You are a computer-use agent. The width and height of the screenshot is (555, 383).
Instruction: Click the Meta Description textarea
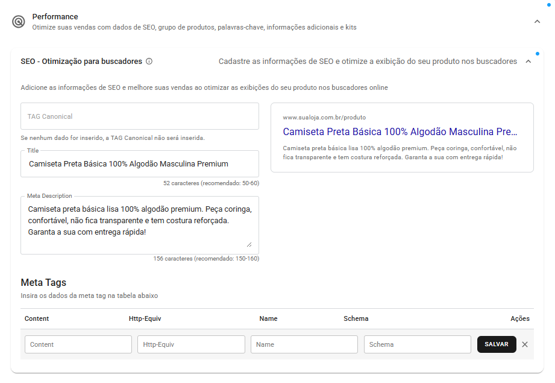point(140,225)
